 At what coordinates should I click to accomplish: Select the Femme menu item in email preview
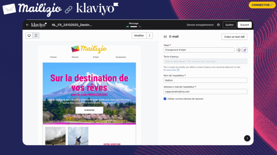click(53, 57)
